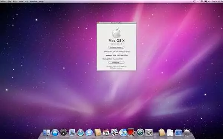Click the Processor value text
The width and height of the screenshot is (223, 139).
122,52
